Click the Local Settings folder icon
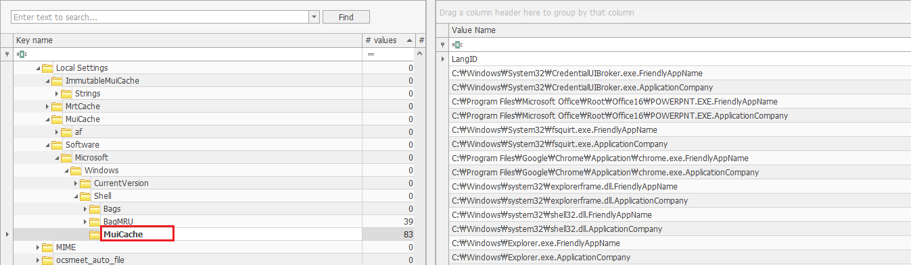Image resolution: width=911 pixels, height=265 pixels. [x=47, y=68]
